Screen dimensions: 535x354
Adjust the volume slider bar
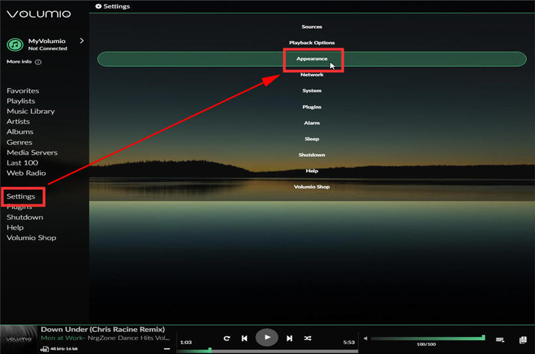tap(427, 338)
